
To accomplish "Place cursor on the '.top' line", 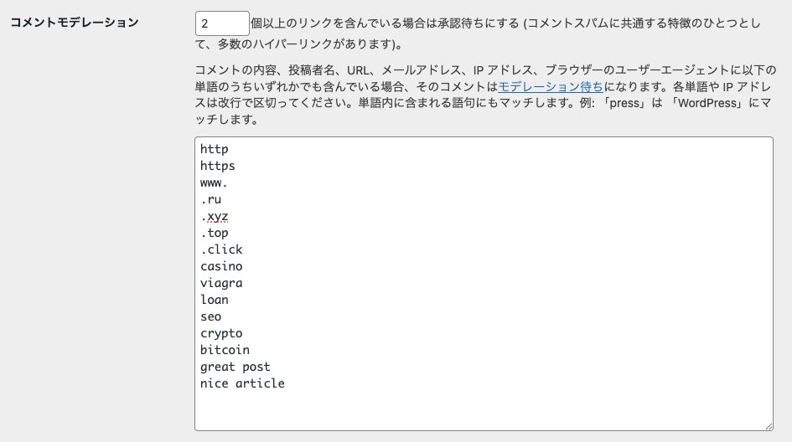I will [x=215, y=233].
